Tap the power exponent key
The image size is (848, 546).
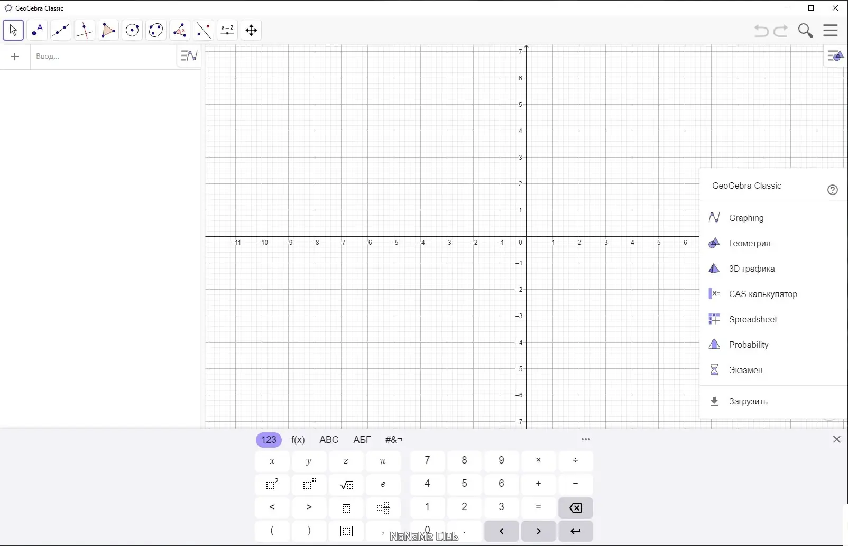point(309,484)
